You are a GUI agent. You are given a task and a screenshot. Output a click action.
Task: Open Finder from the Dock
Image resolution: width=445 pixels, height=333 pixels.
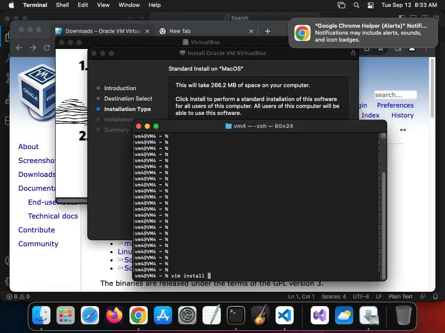click(41, 315)
